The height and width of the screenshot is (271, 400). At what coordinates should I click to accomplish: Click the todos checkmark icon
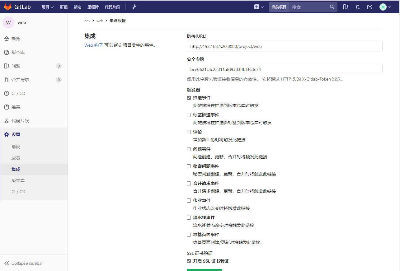[369, 7]
